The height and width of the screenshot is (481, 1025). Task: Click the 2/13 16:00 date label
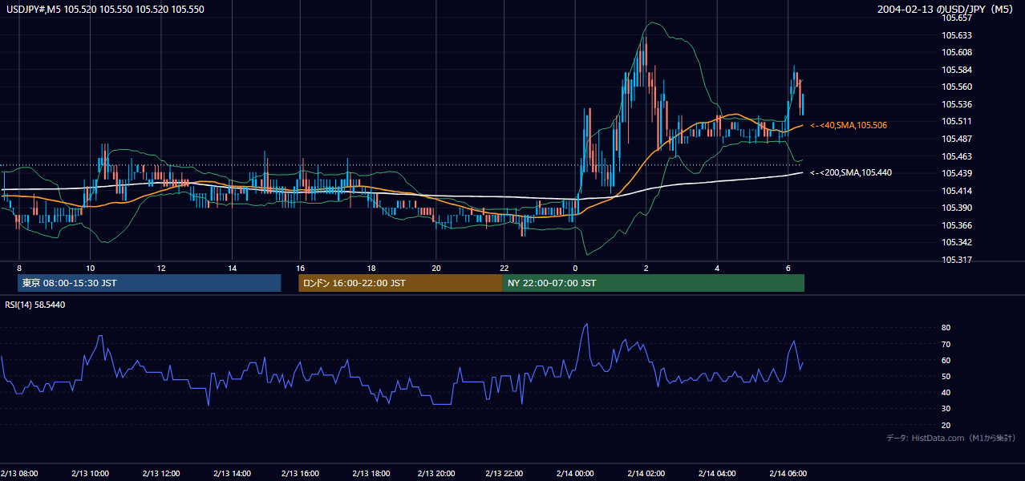(x=301, y=473)
